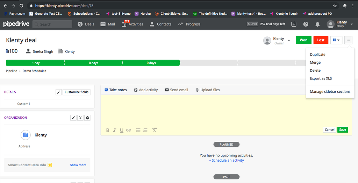Click the Pipeline breadcrumb link
The height and width of the screenshot is (183, 358).
click(12, 71)
